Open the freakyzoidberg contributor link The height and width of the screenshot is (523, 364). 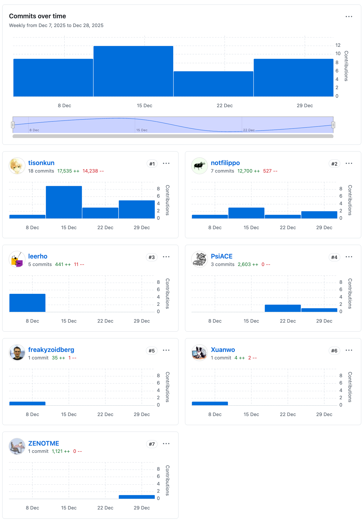[51, 350]
